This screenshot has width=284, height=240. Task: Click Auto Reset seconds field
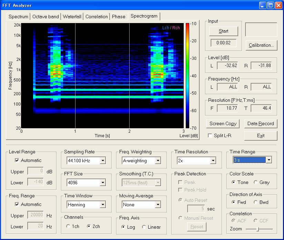point(196,209)
